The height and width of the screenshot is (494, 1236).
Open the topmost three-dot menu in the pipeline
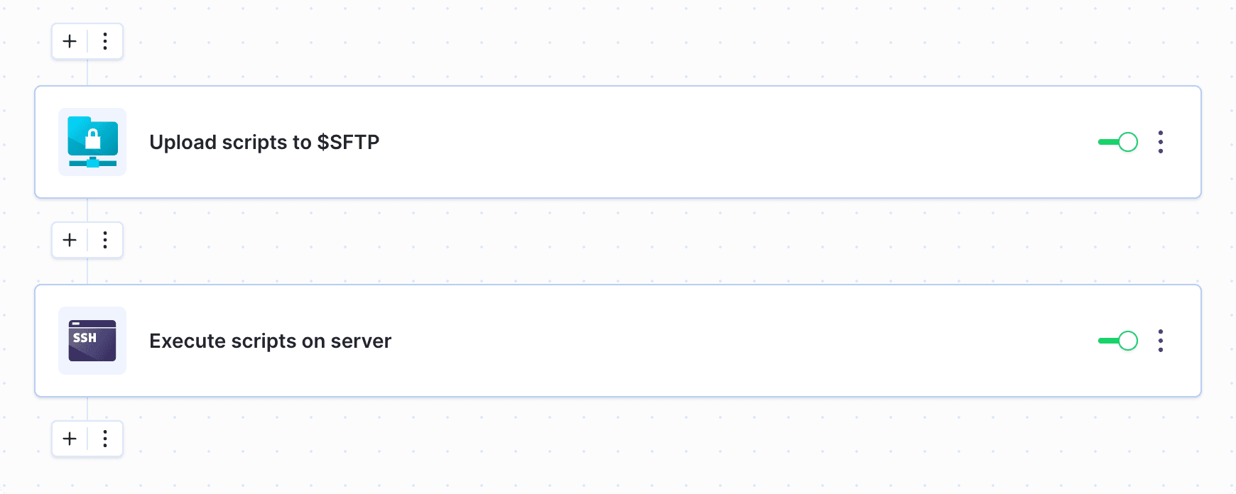click(105, 41)
